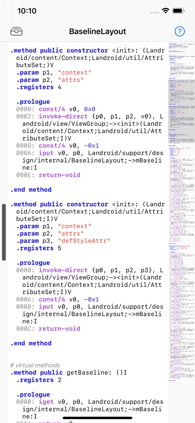
Task: Tap the home indicator bar at bottom
Action: pyautogui.click(x=97, y=418)
